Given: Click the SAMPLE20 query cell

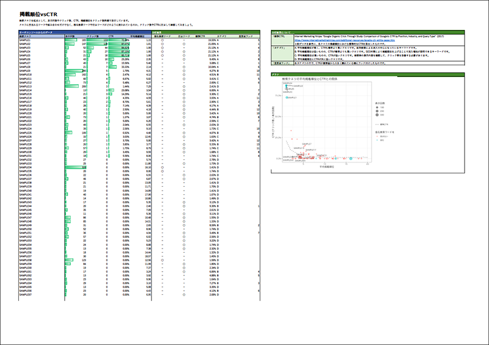Looking at the screenshot, I should pos(26,114).
